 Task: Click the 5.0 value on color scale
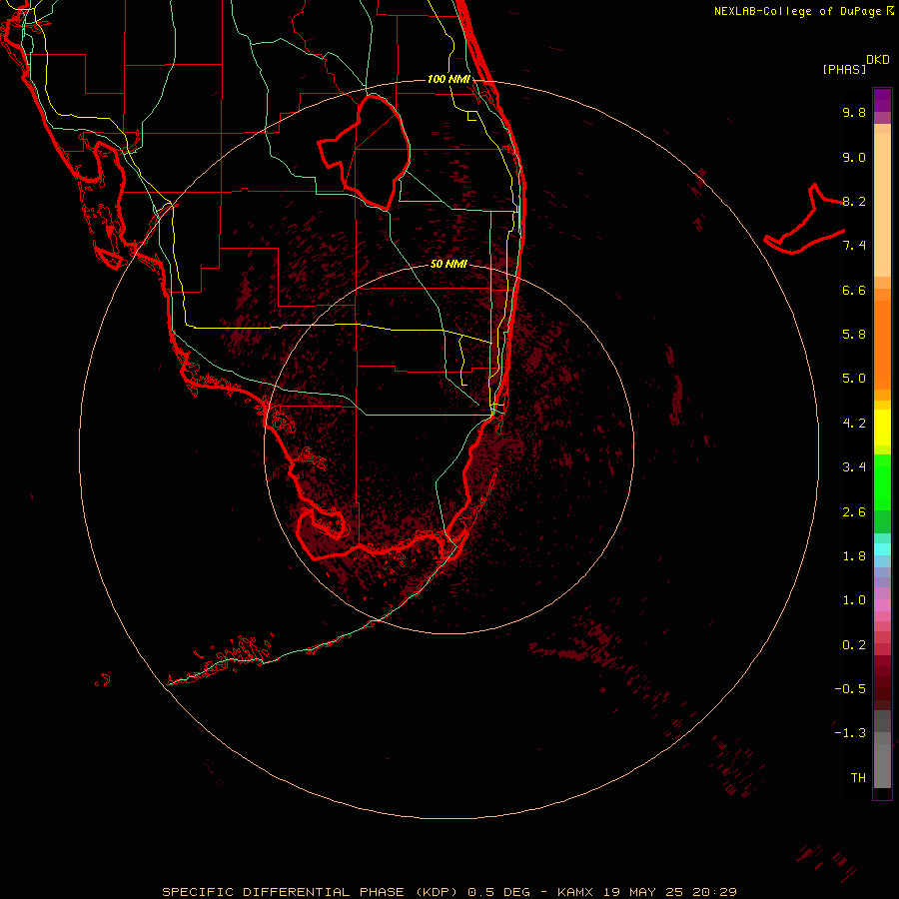pos(854,379)
